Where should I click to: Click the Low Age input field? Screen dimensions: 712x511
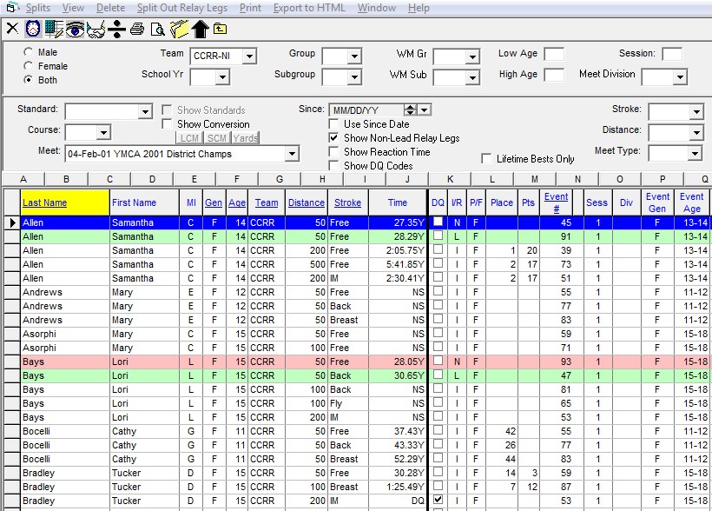click(x=553, y=55)
